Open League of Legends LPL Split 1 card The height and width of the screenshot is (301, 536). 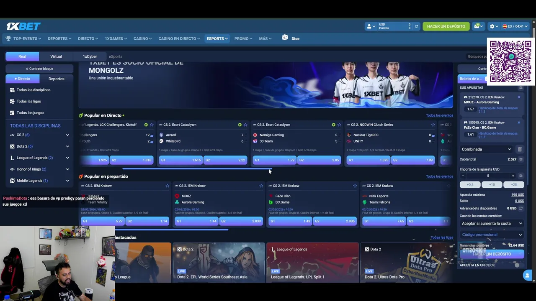pos(313,263)
